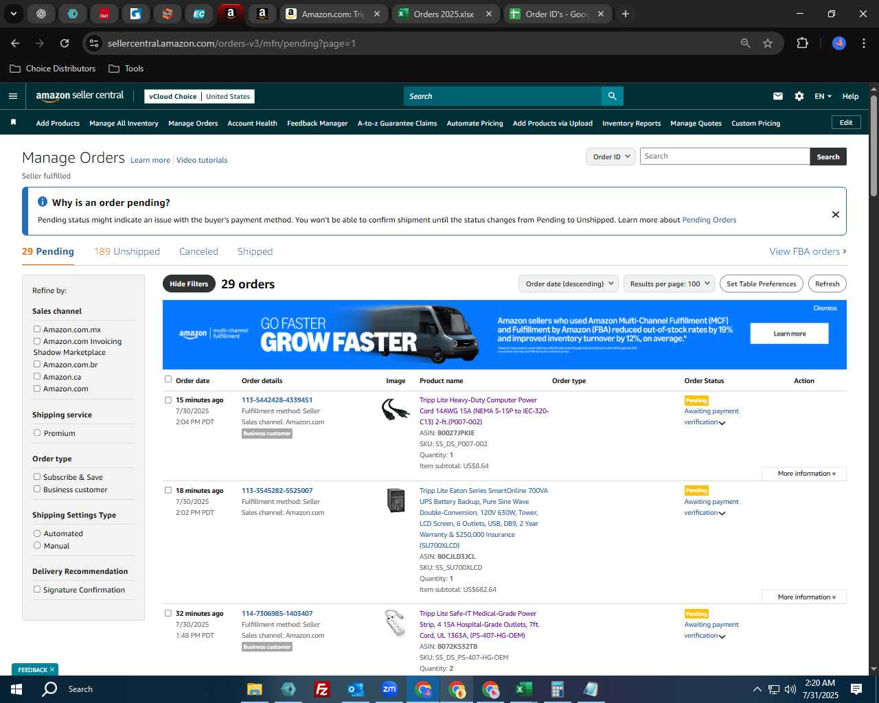Open Excel from the taskbar

click(523, 689)
